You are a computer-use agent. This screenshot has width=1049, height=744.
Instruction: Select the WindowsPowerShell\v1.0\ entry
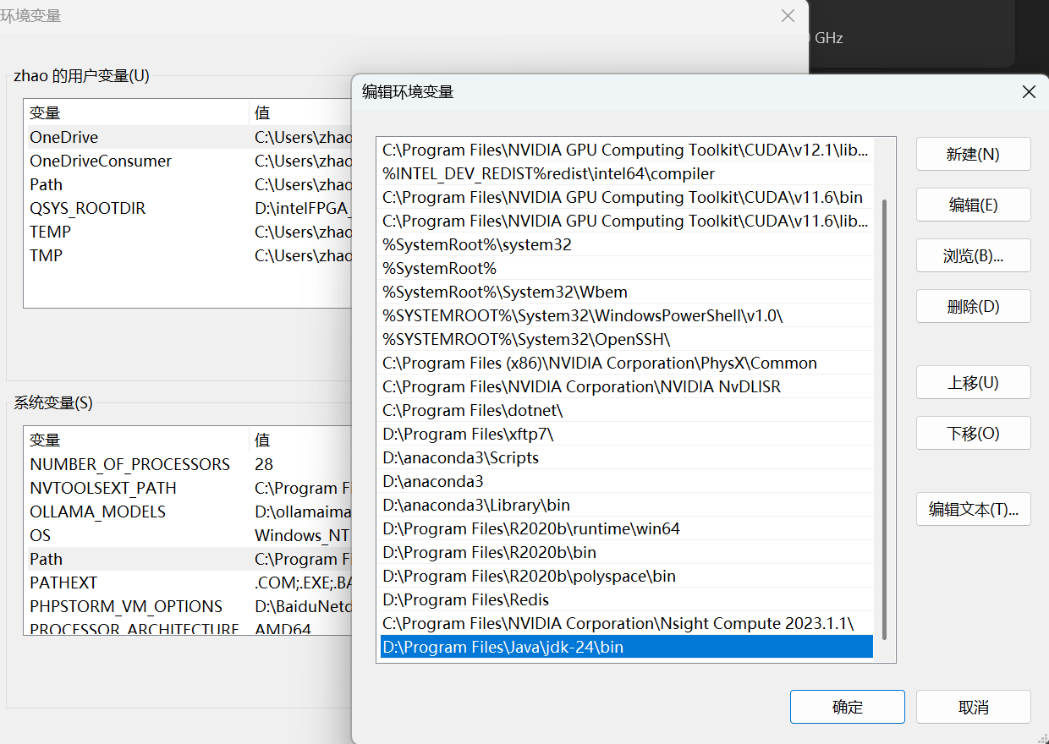click(x=627, y=315)
